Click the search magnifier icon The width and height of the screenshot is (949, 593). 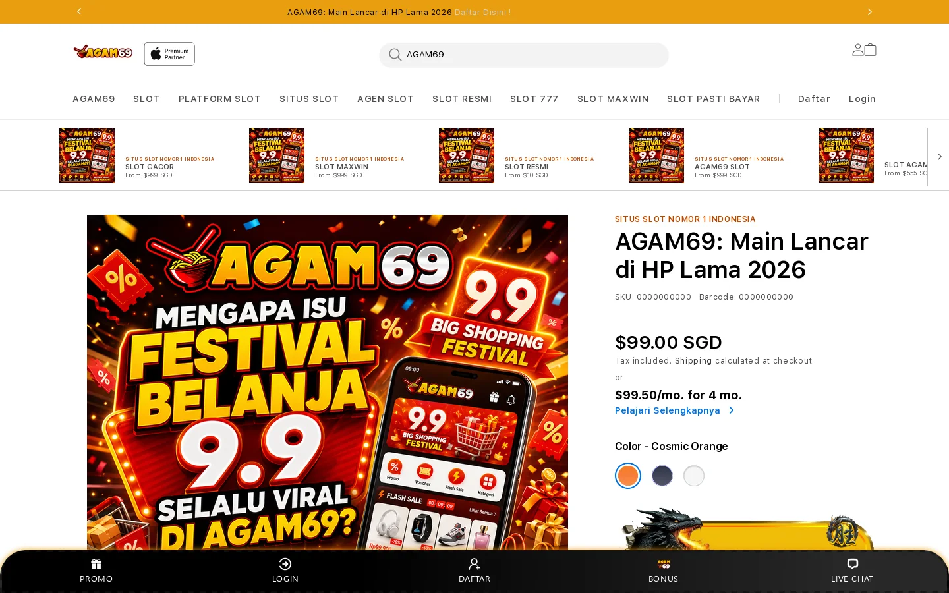(395, 55)
